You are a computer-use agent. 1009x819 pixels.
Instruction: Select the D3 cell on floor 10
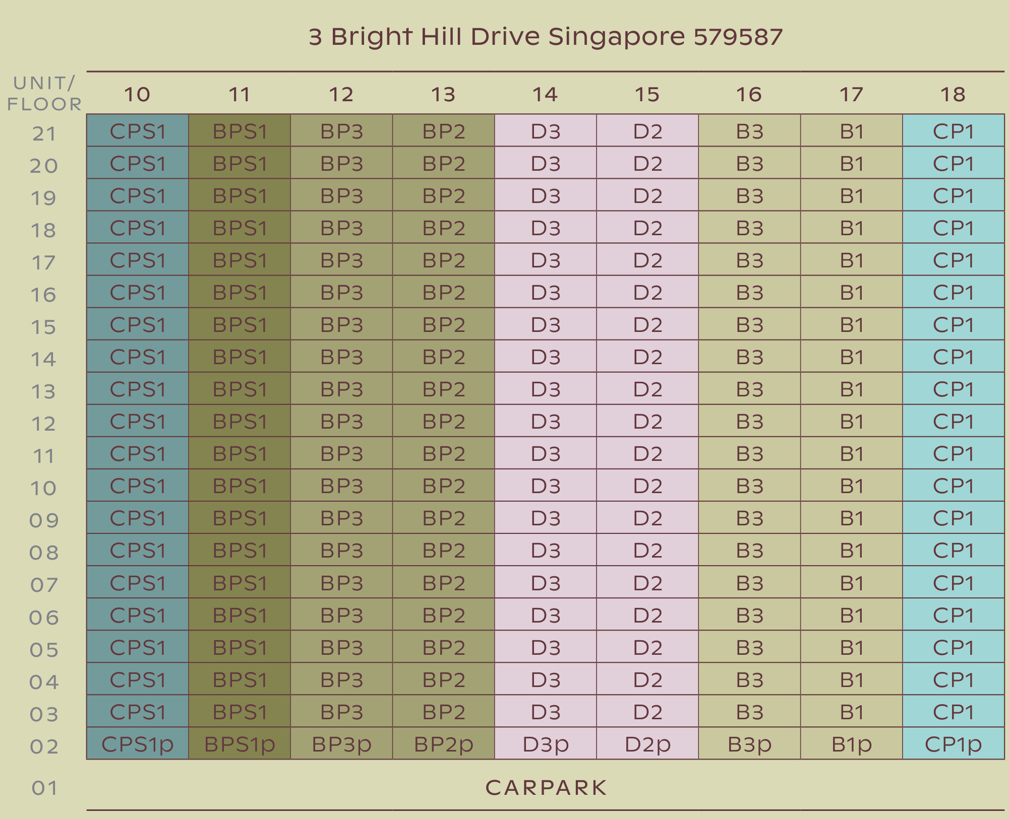point(546,485)
